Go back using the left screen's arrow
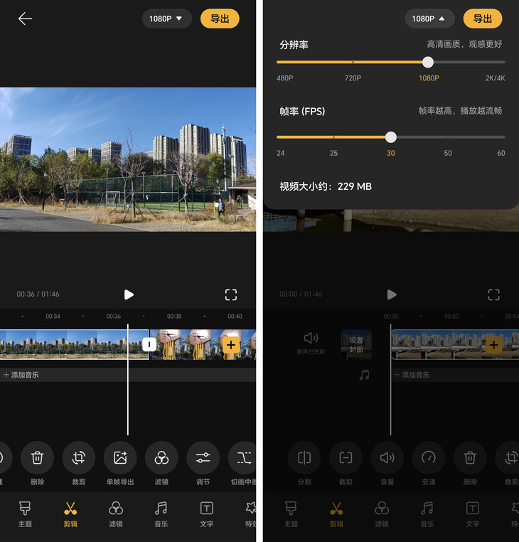This screenshot has width=519, height=542. coord(25,18)
